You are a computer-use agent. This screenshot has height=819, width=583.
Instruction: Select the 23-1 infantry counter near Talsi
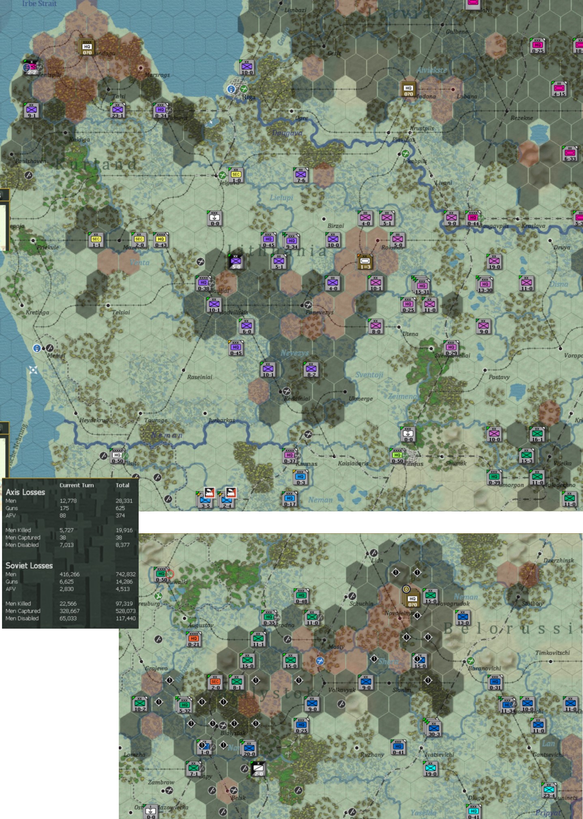[118, 110]
